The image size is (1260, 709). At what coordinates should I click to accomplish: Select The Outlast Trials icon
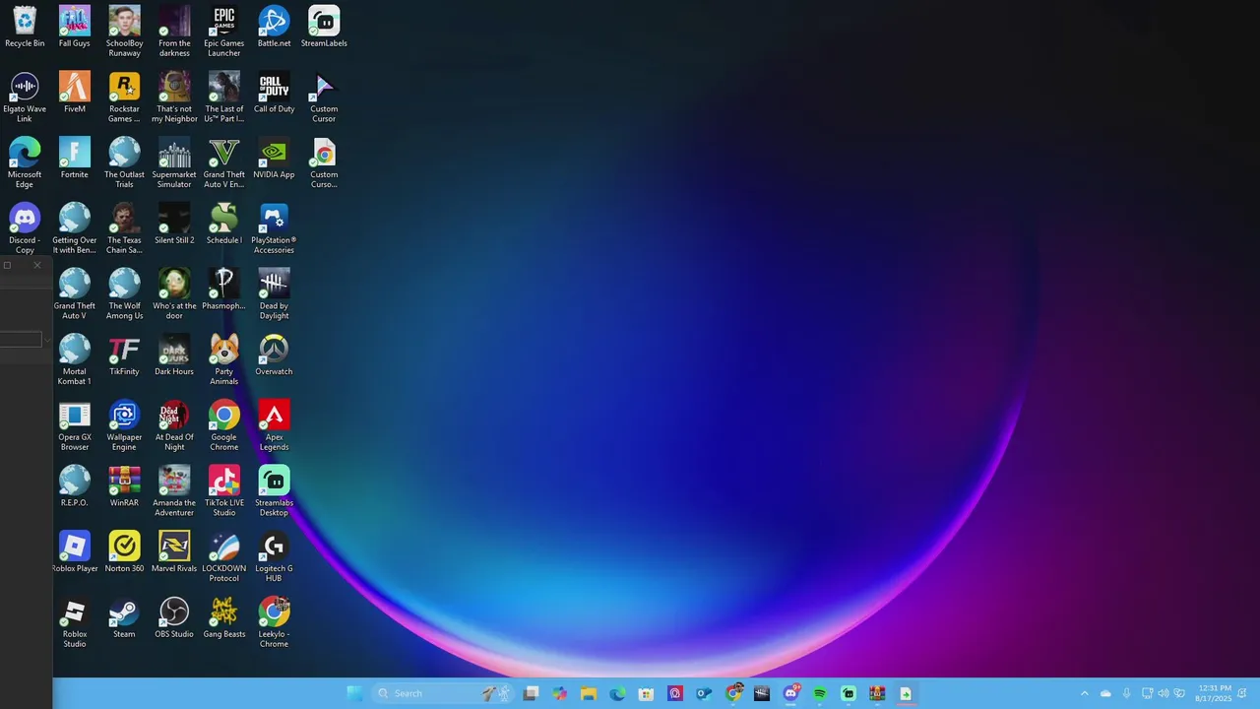tap(124, 162)
